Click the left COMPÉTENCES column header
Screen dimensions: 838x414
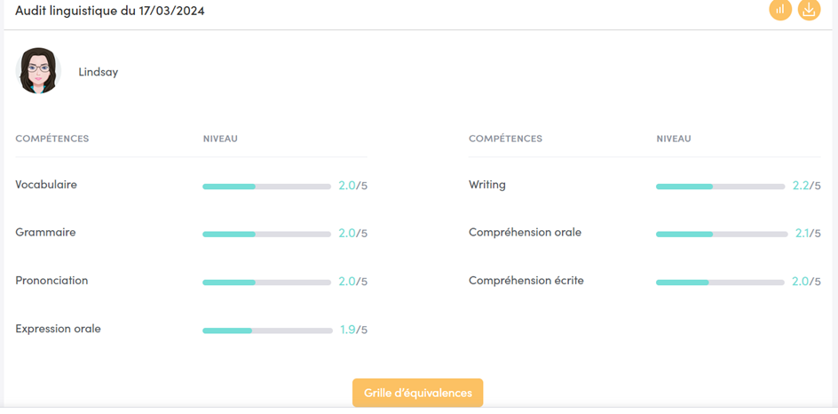pyautogui.click(x=52, y=139)
